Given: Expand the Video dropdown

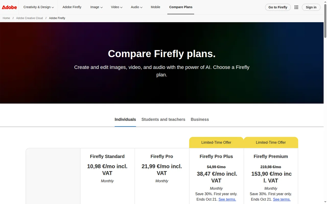Looking at the screenshot, I should click(116, 7).
